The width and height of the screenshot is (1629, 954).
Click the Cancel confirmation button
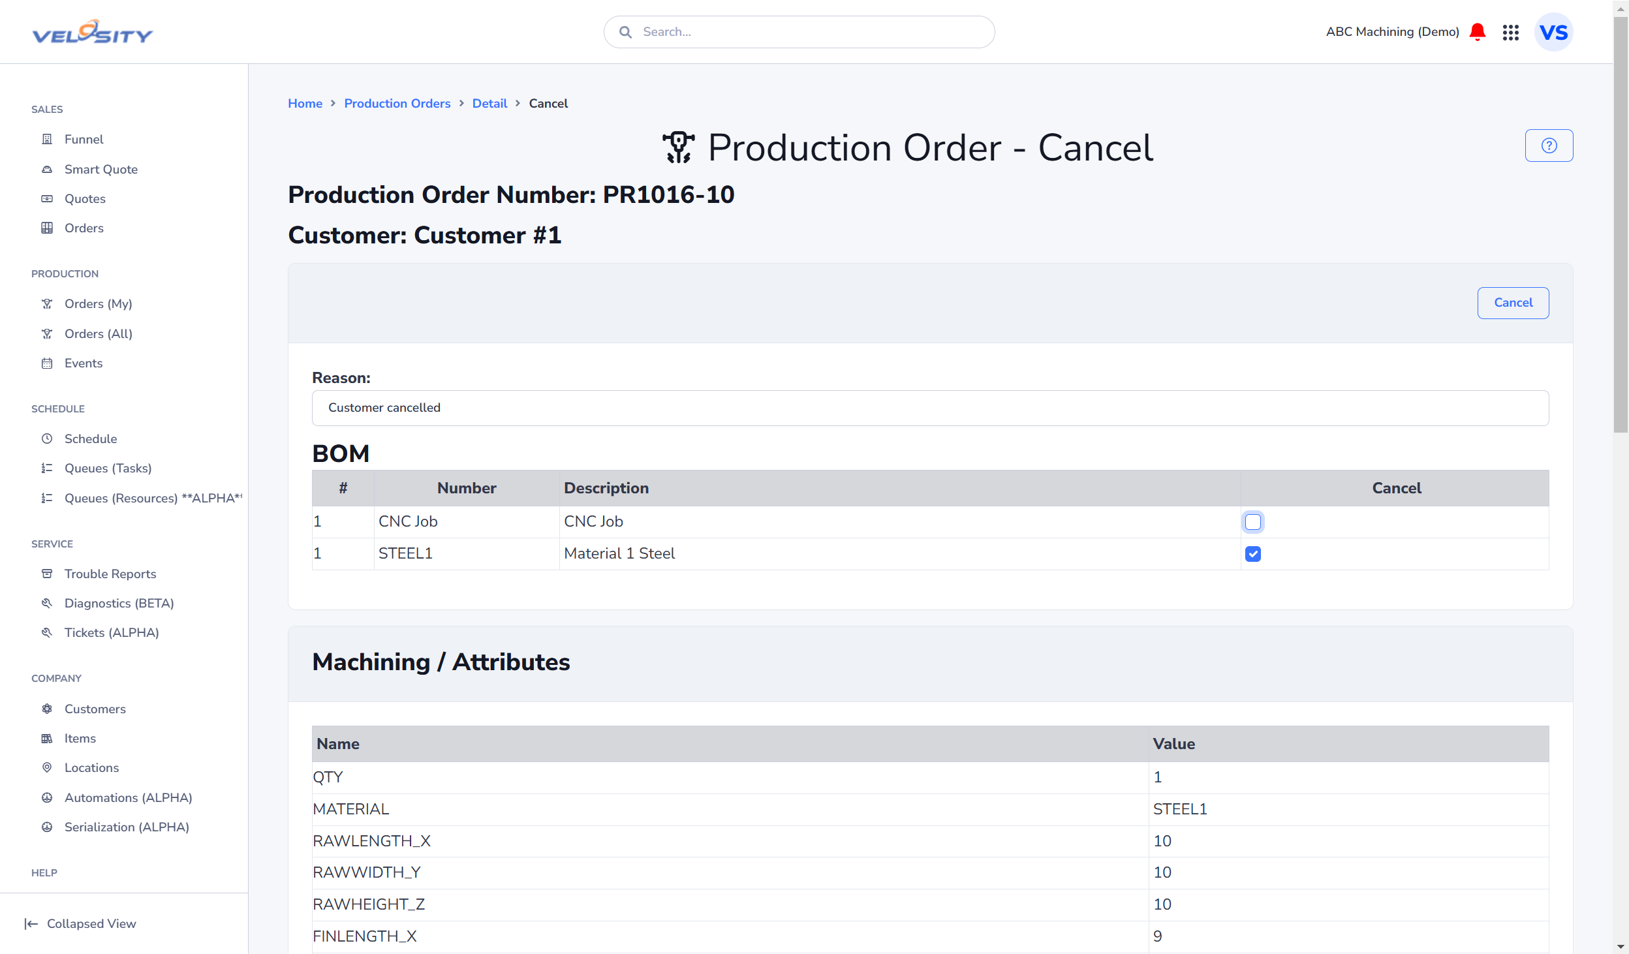tap(1513, 302)
